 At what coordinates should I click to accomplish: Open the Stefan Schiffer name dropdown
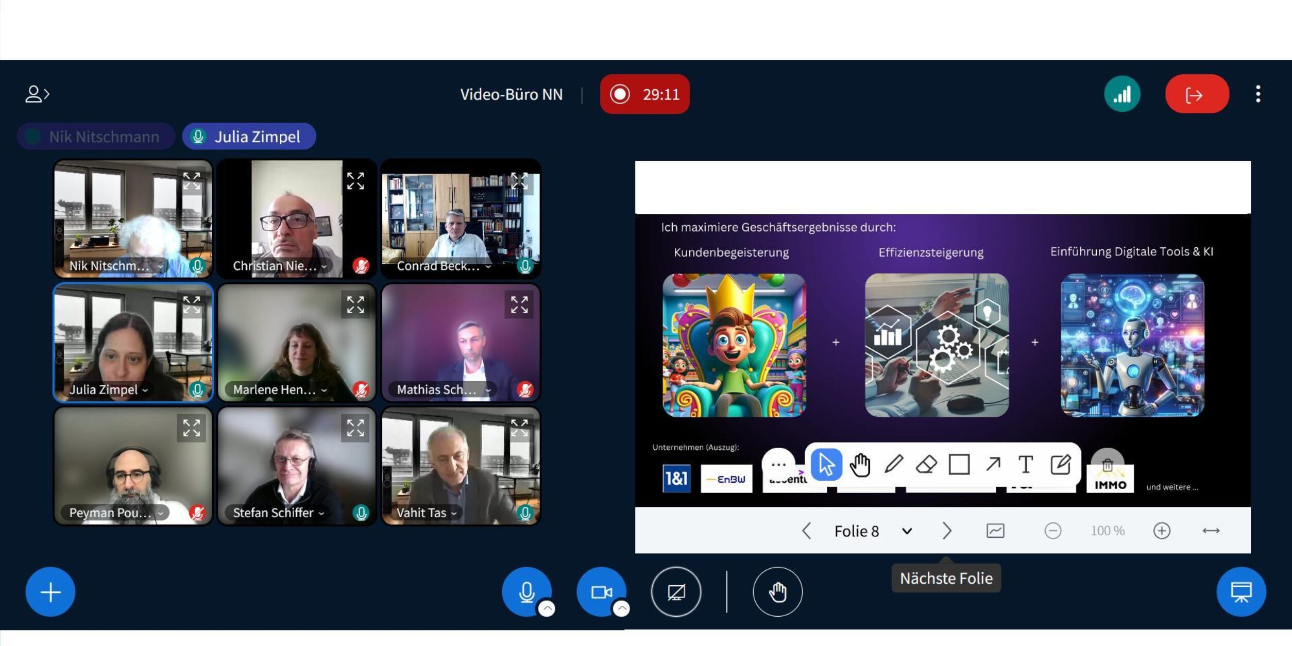coord(321,513)
